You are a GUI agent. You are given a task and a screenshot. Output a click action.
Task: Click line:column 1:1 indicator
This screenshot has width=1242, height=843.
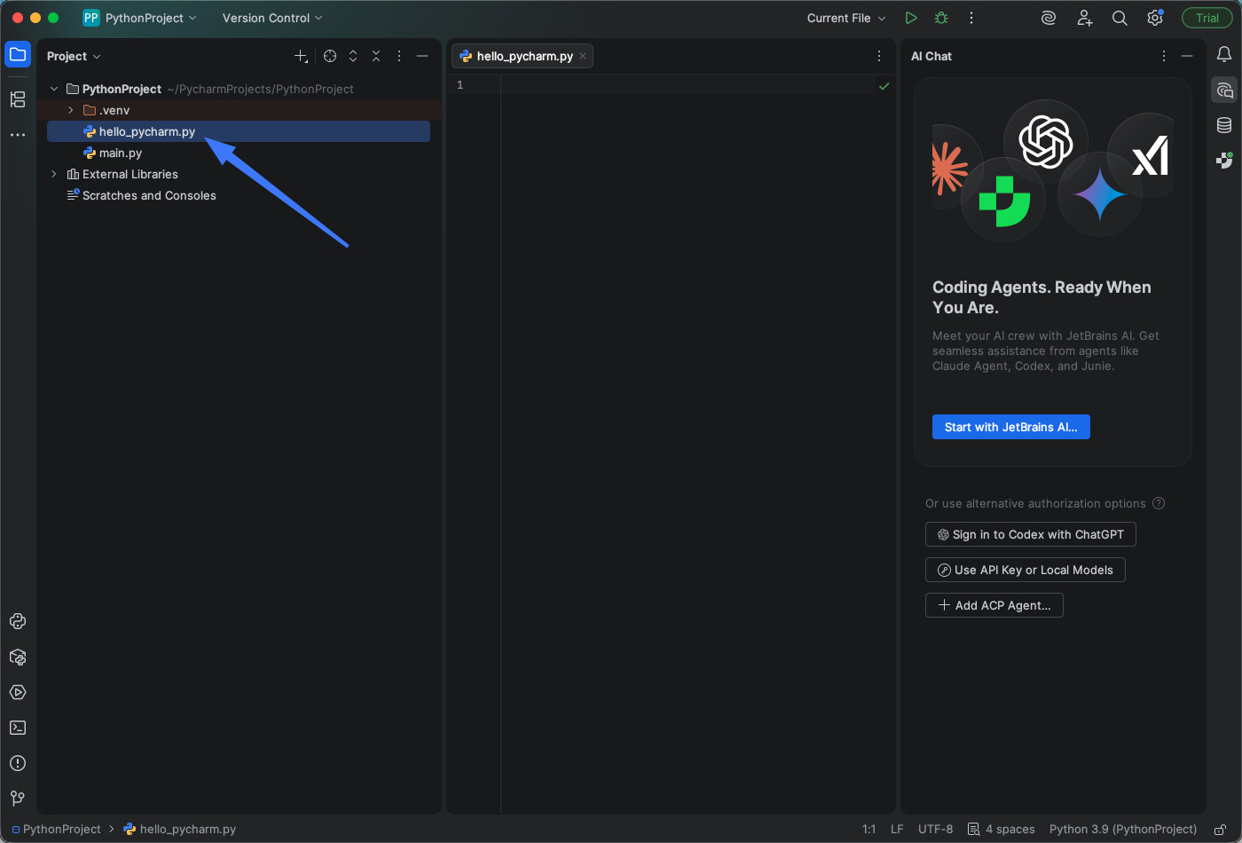(x=869, y=829)
